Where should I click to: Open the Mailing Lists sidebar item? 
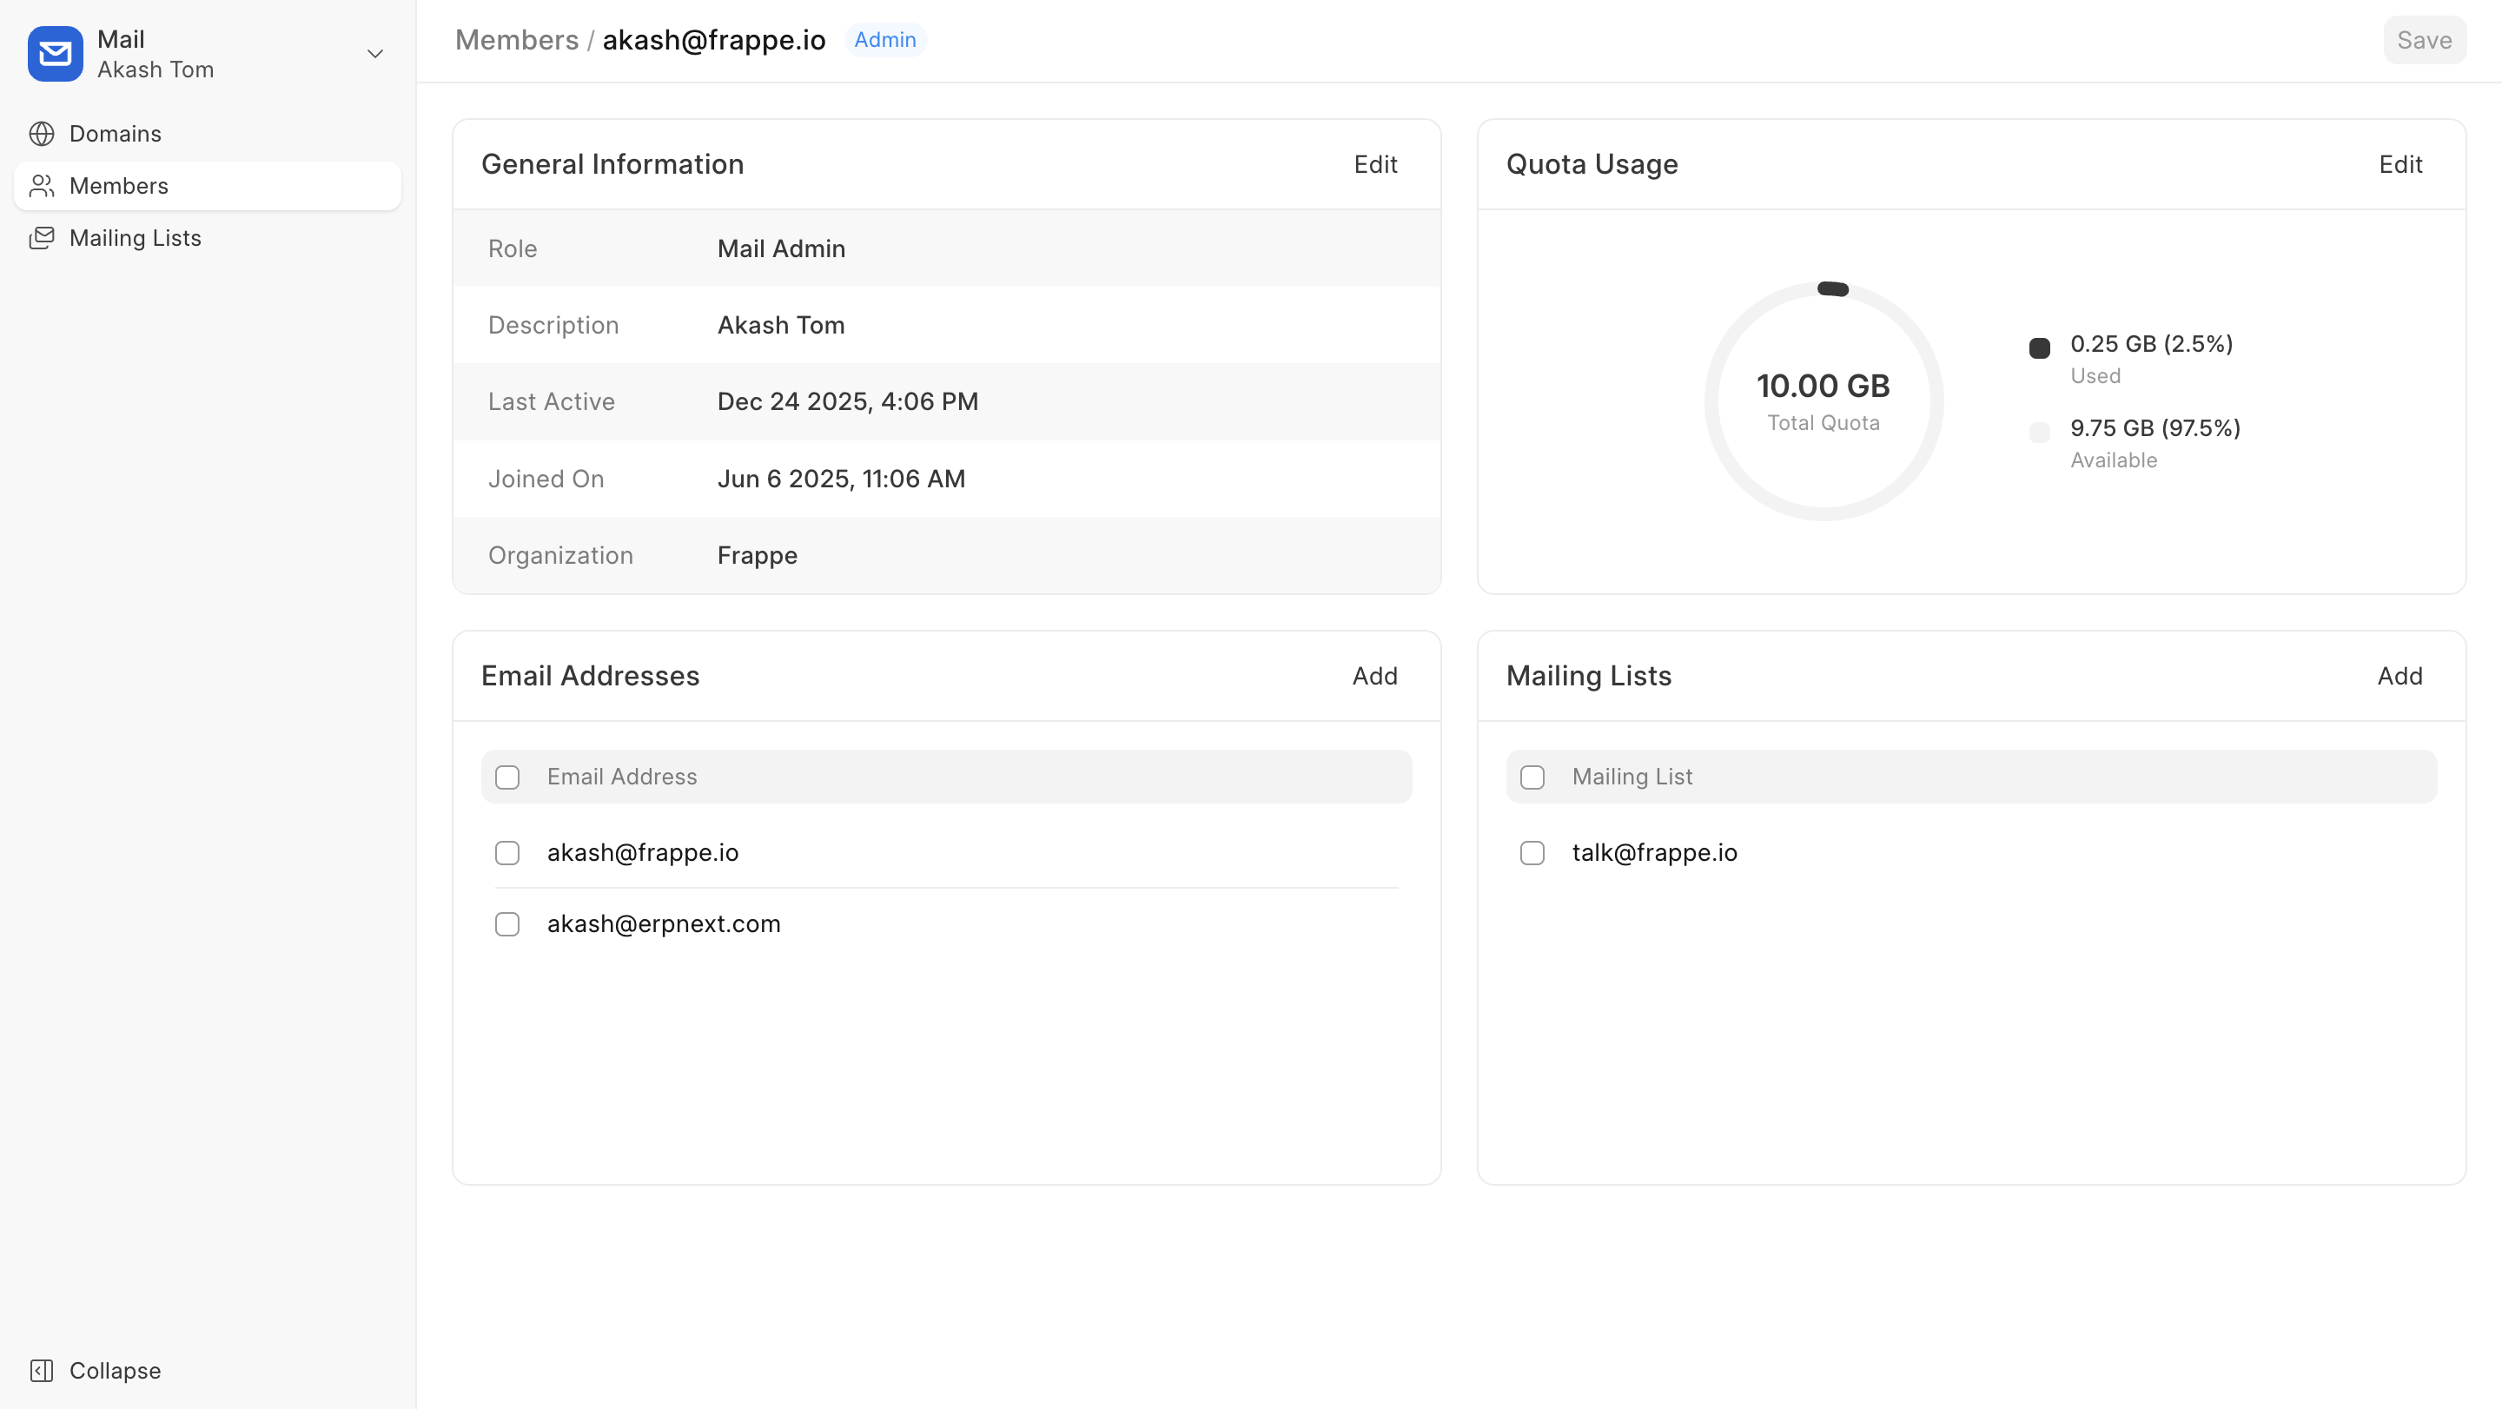pyautogui.click(x=135, y=238)
